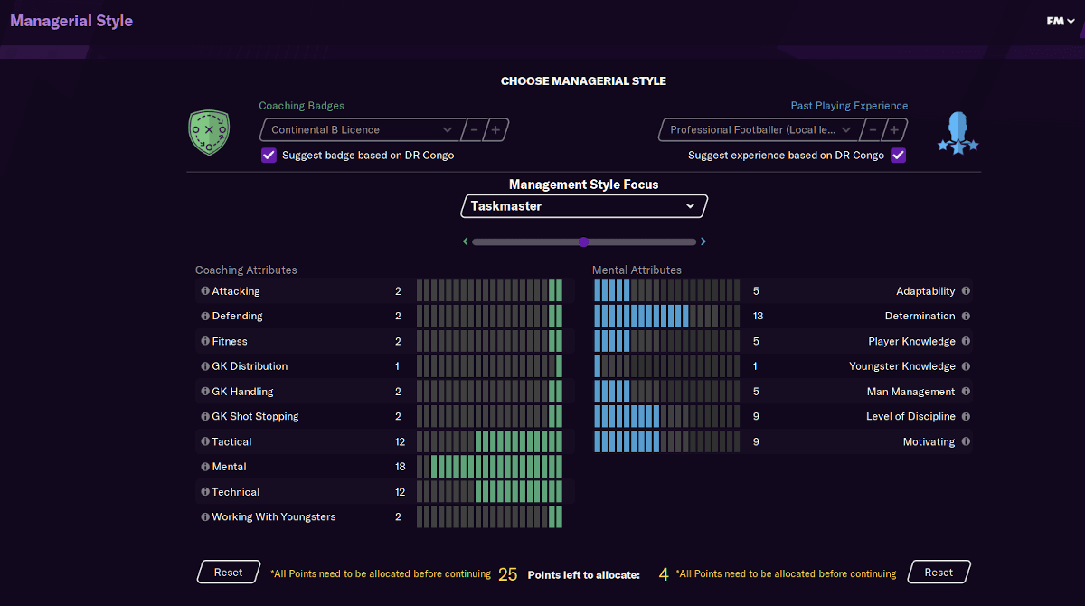Click the info icon beside Mental
This screenshot has width=1085, height=606.
point(205,467)
